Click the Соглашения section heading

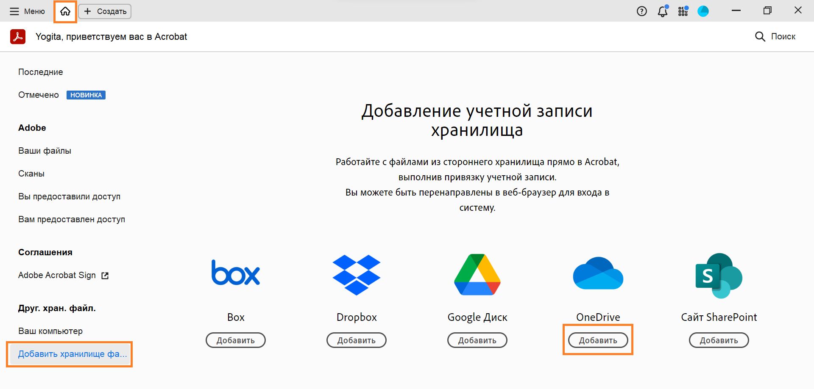click(x=45, y=252)
